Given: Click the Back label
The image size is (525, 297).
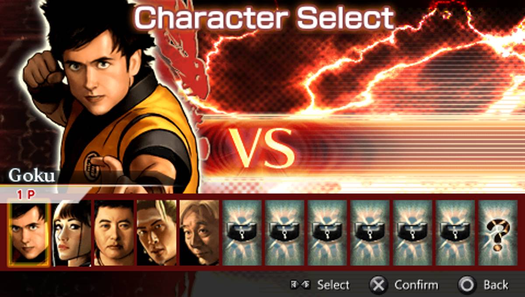Looking at the screenshot, I should click(496, 285).
